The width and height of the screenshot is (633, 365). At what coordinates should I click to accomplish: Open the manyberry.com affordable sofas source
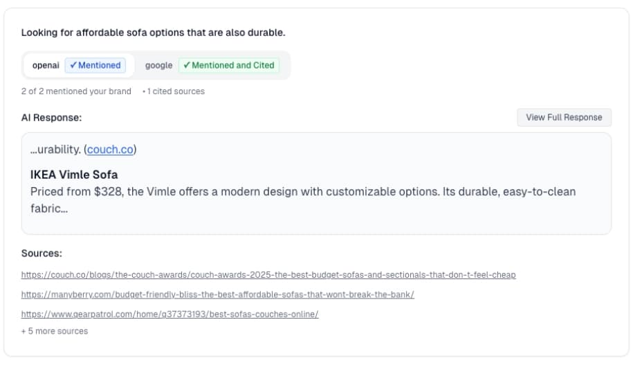(218, 294)
